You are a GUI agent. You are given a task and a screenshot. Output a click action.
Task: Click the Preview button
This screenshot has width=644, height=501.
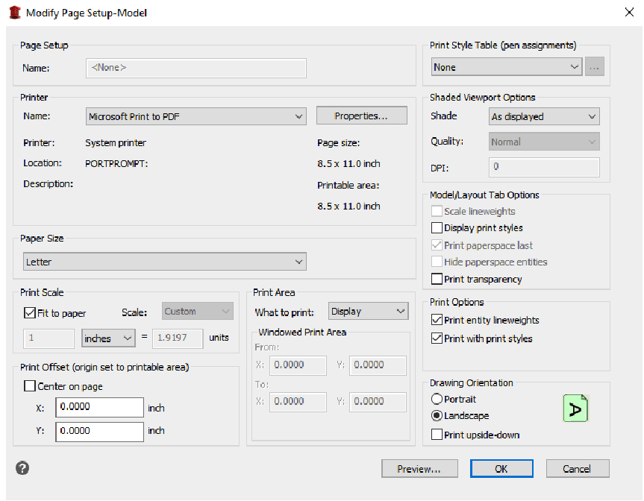pos(419,469)
